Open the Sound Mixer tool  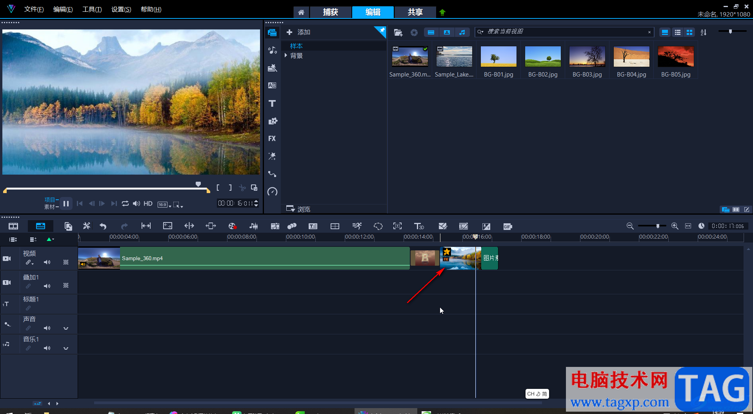(x=254, y=226)
